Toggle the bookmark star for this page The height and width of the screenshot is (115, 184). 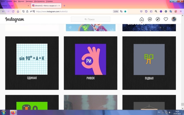[x=125, y=12]
